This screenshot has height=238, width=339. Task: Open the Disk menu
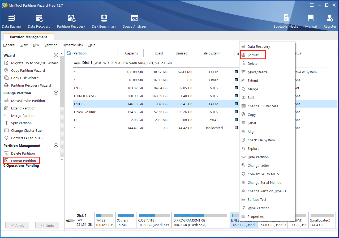pyautogui.click(x=36, y=45)
